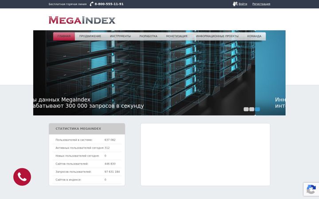Click the phone handset icon near hotline number
This screenshot has height=199, width=319.
coord(92,4)
